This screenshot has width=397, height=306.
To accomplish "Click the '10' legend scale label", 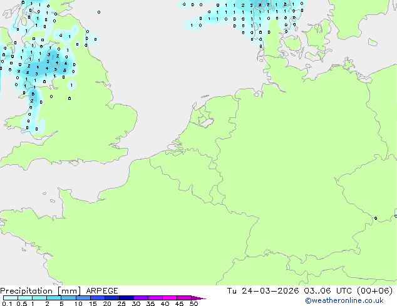I will click(78, 304).
